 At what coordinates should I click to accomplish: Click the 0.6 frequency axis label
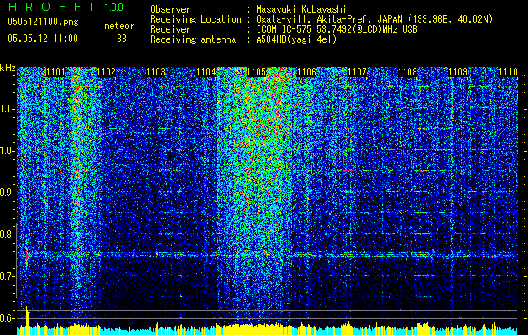pos(8,318)
